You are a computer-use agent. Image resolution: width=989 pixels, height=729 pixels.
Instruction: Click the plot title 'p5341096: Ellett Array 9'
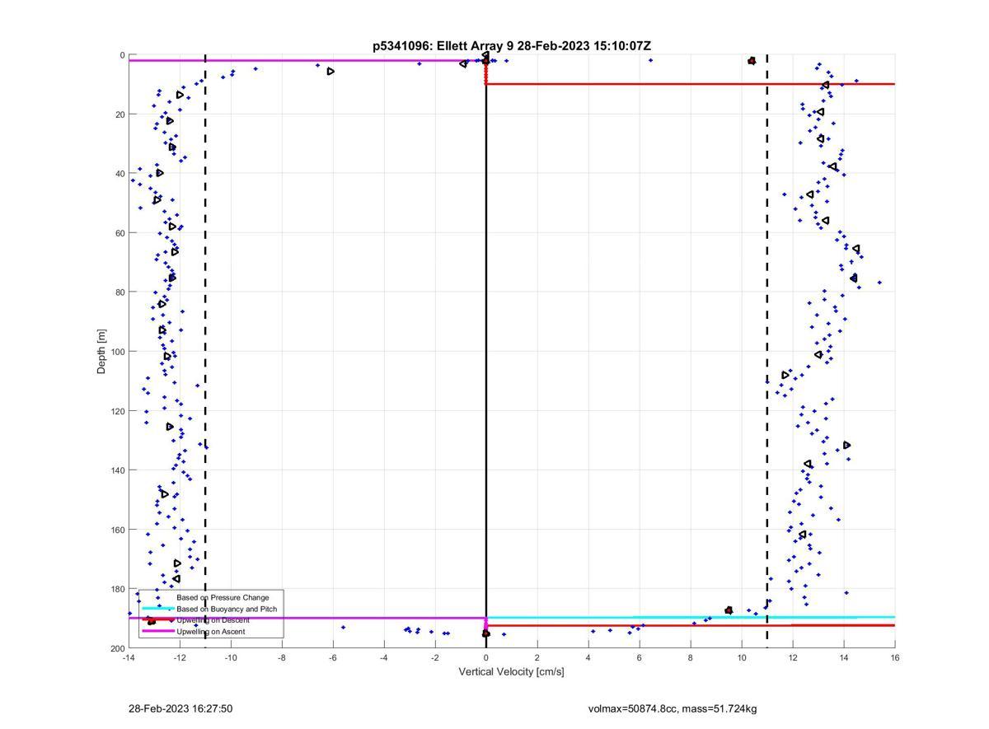click(443, 46)
